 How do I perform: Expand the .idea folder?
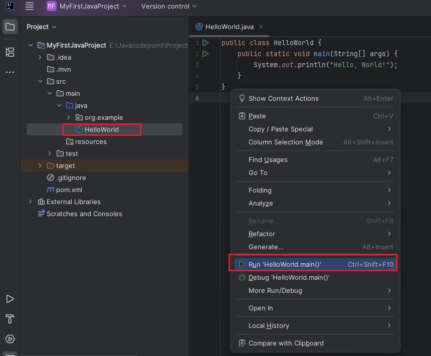40,57
